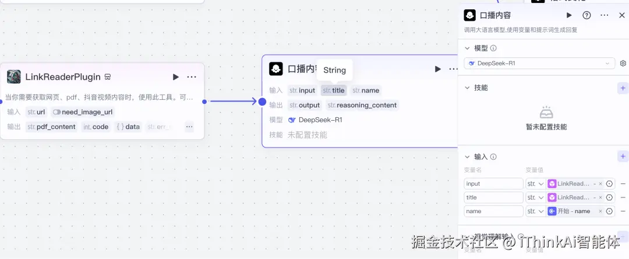Collapse the 输入 section
629x259 pixels.
467,157
